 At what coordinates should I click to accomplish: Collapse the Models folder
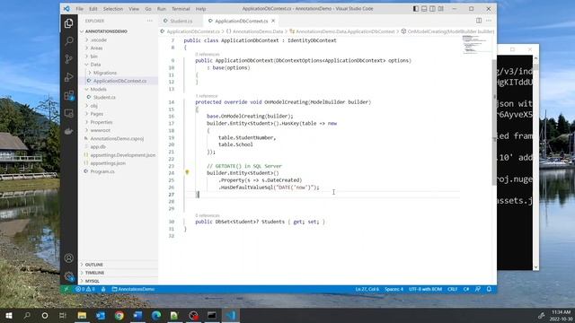click(x=98, y=89)
